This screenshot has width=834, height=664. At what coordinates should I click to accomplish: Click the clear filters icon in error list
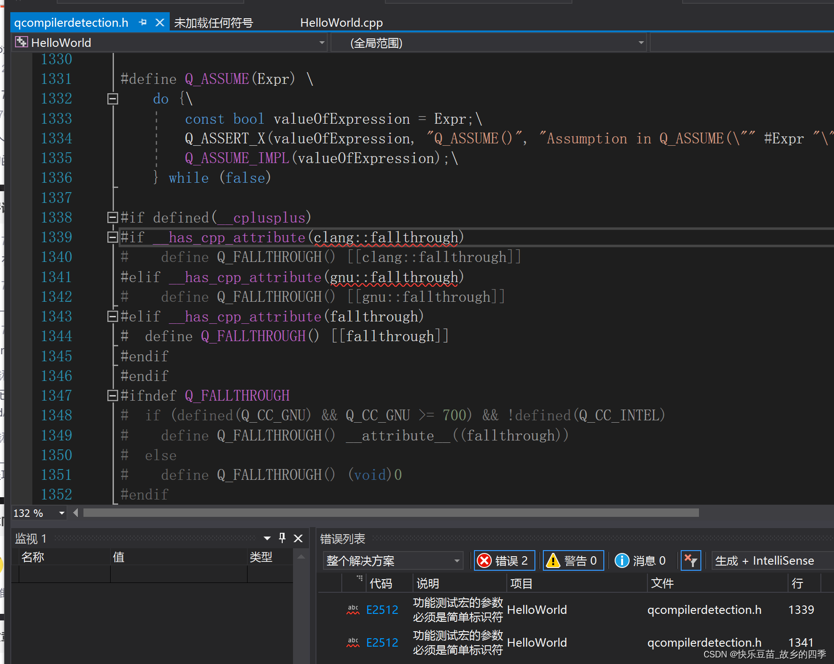691,560
